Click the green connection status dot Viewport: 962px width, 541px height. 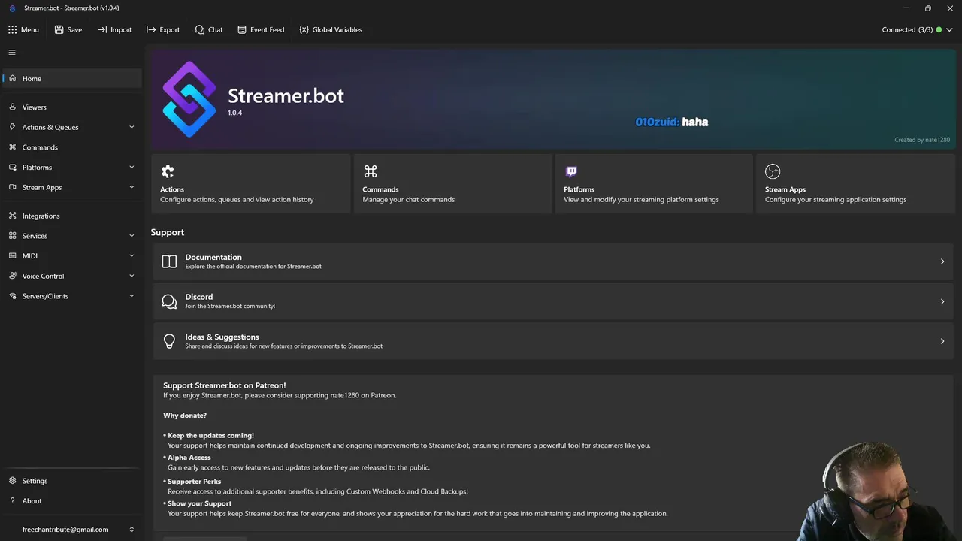click(x=939, y=29)
